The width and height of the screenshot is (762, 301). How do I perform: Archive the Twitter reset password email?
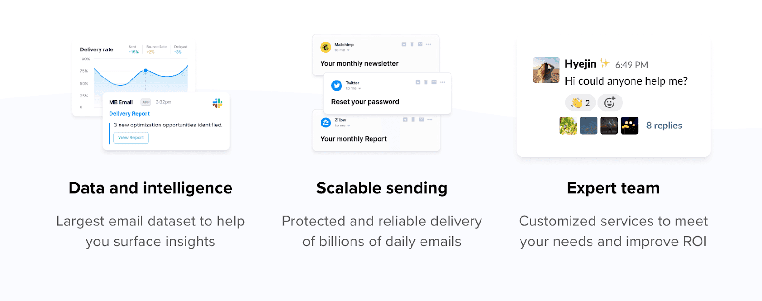pos(418,82)
